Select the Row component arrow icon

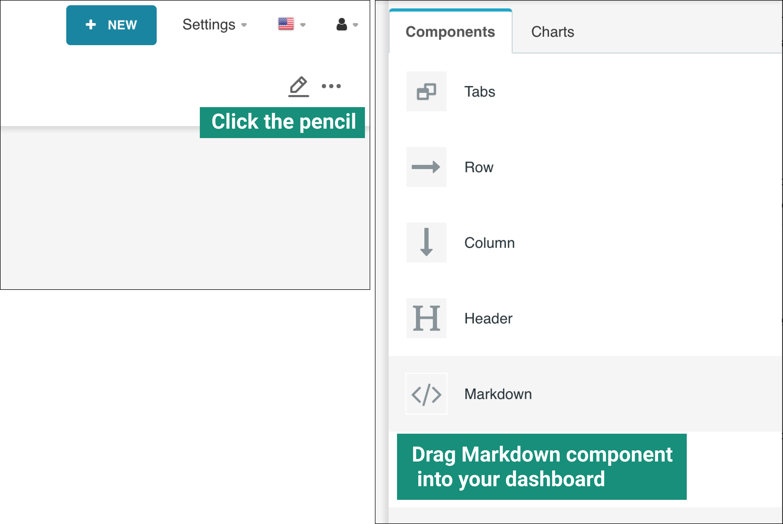426,167
